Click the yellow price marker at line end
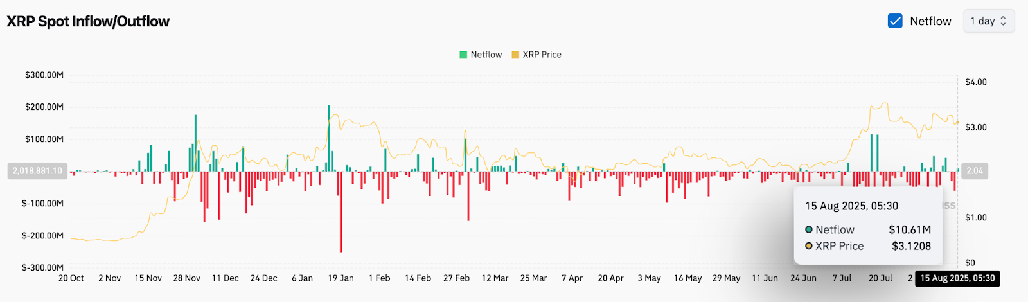The image size is (1028, 302). pos(957,122)
